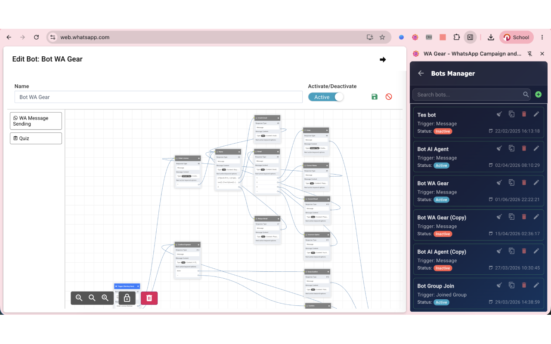Click broom icon on Bot WA Gear card
This screenshot has height=344, width=551.
tap(499, 183)
